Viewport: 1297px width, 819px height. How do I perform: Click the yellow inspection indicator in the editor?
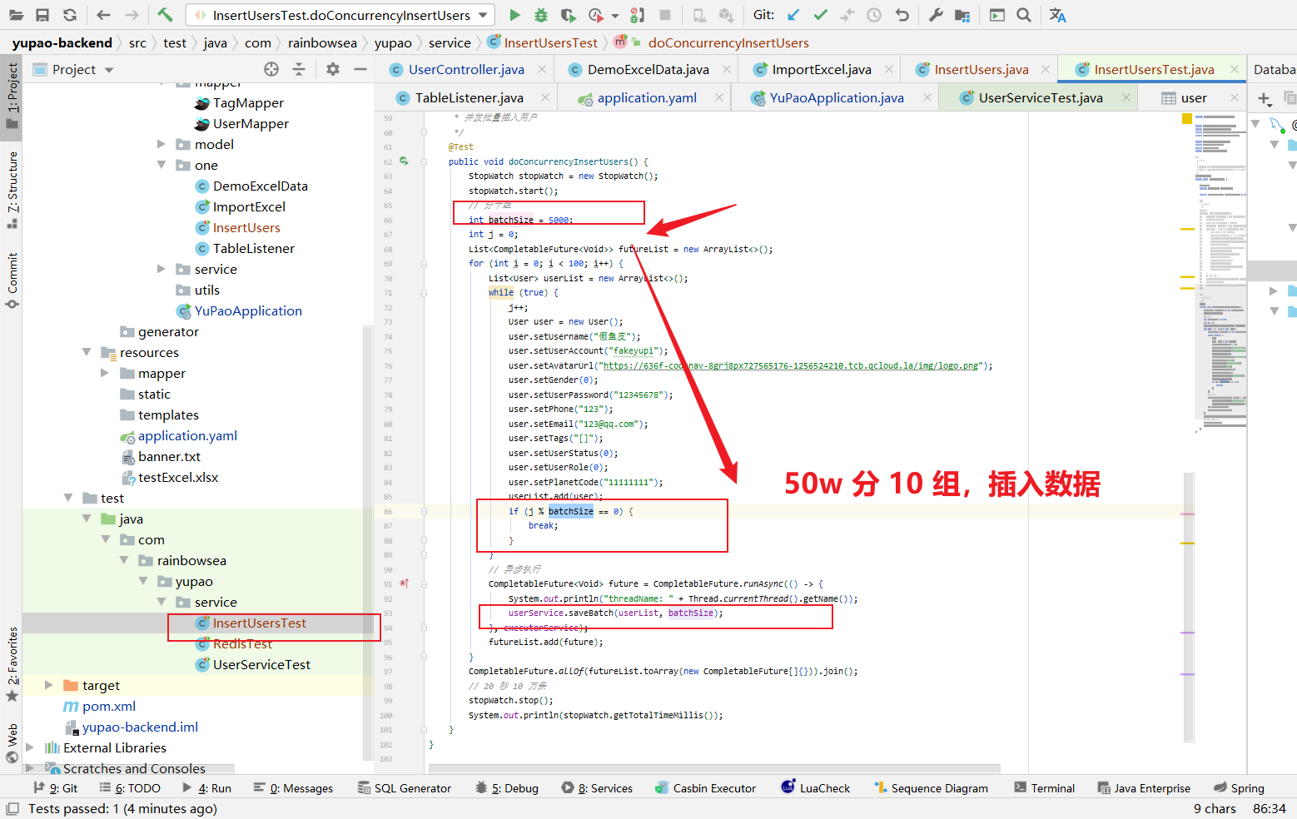point(1187,119)
